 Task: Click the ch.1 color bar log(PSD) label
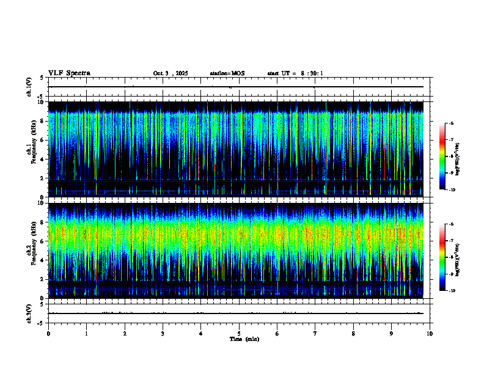(457, 159)
